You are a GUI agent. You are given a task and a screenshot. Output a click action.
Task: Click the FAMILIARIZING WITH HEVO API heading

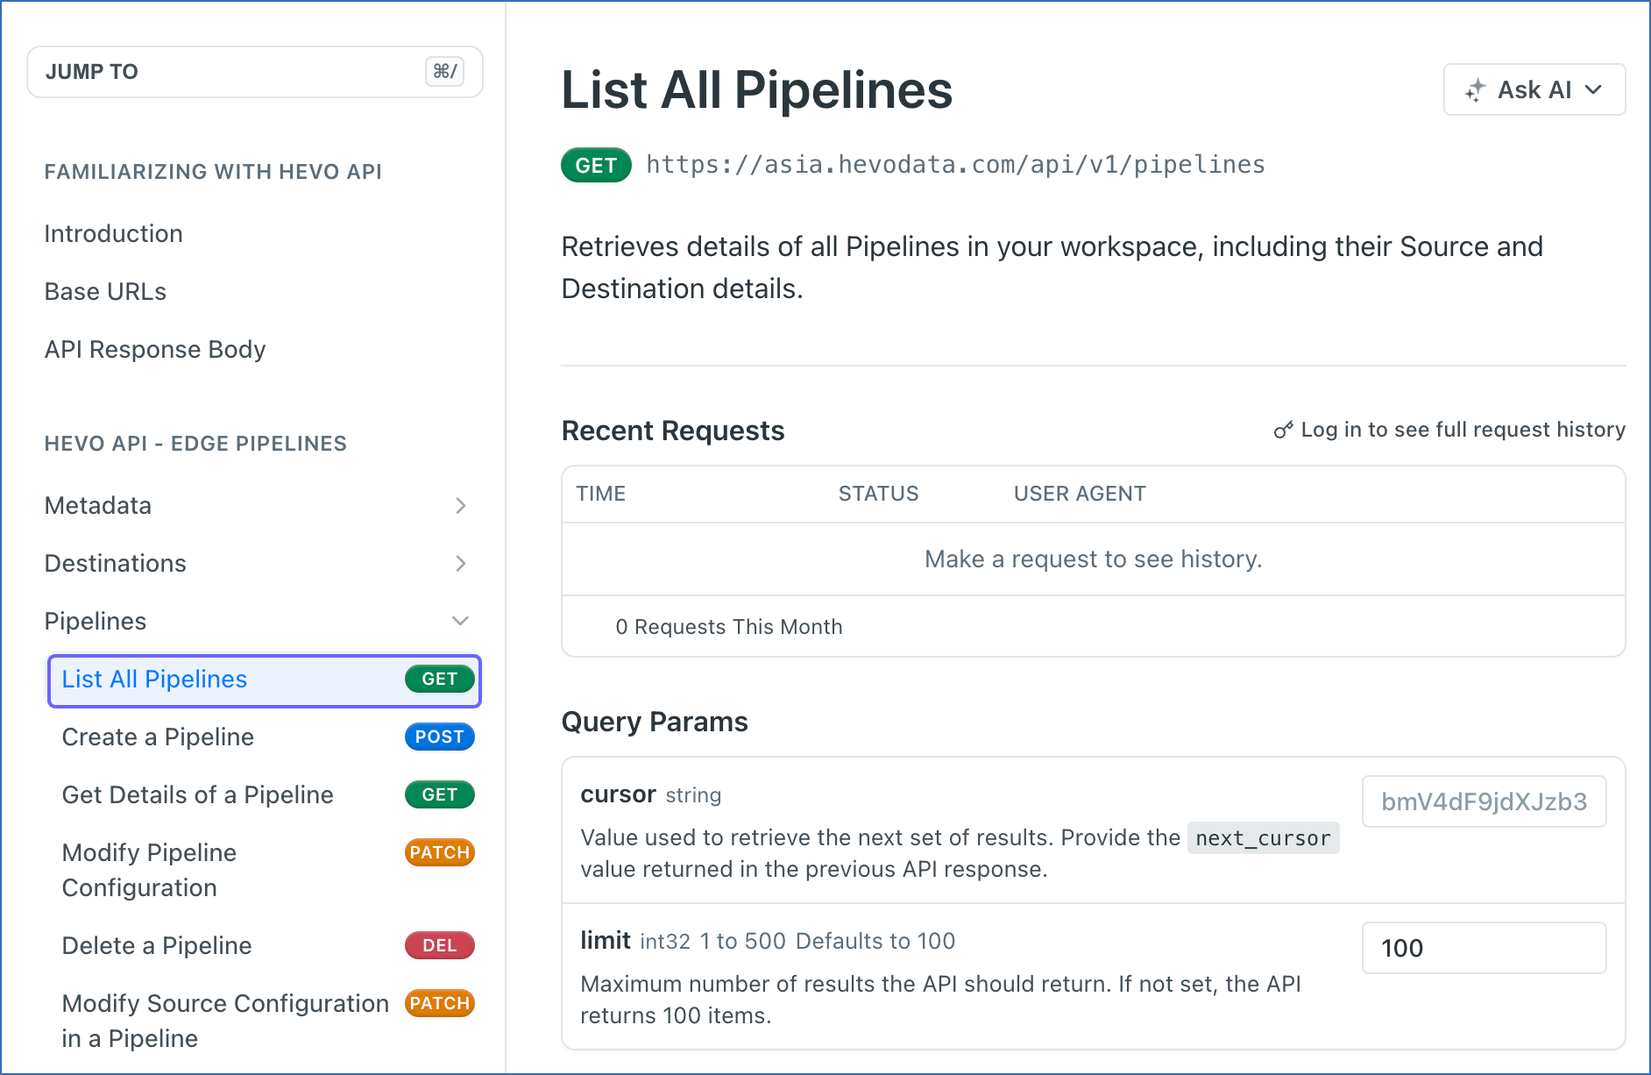point(214,172)
